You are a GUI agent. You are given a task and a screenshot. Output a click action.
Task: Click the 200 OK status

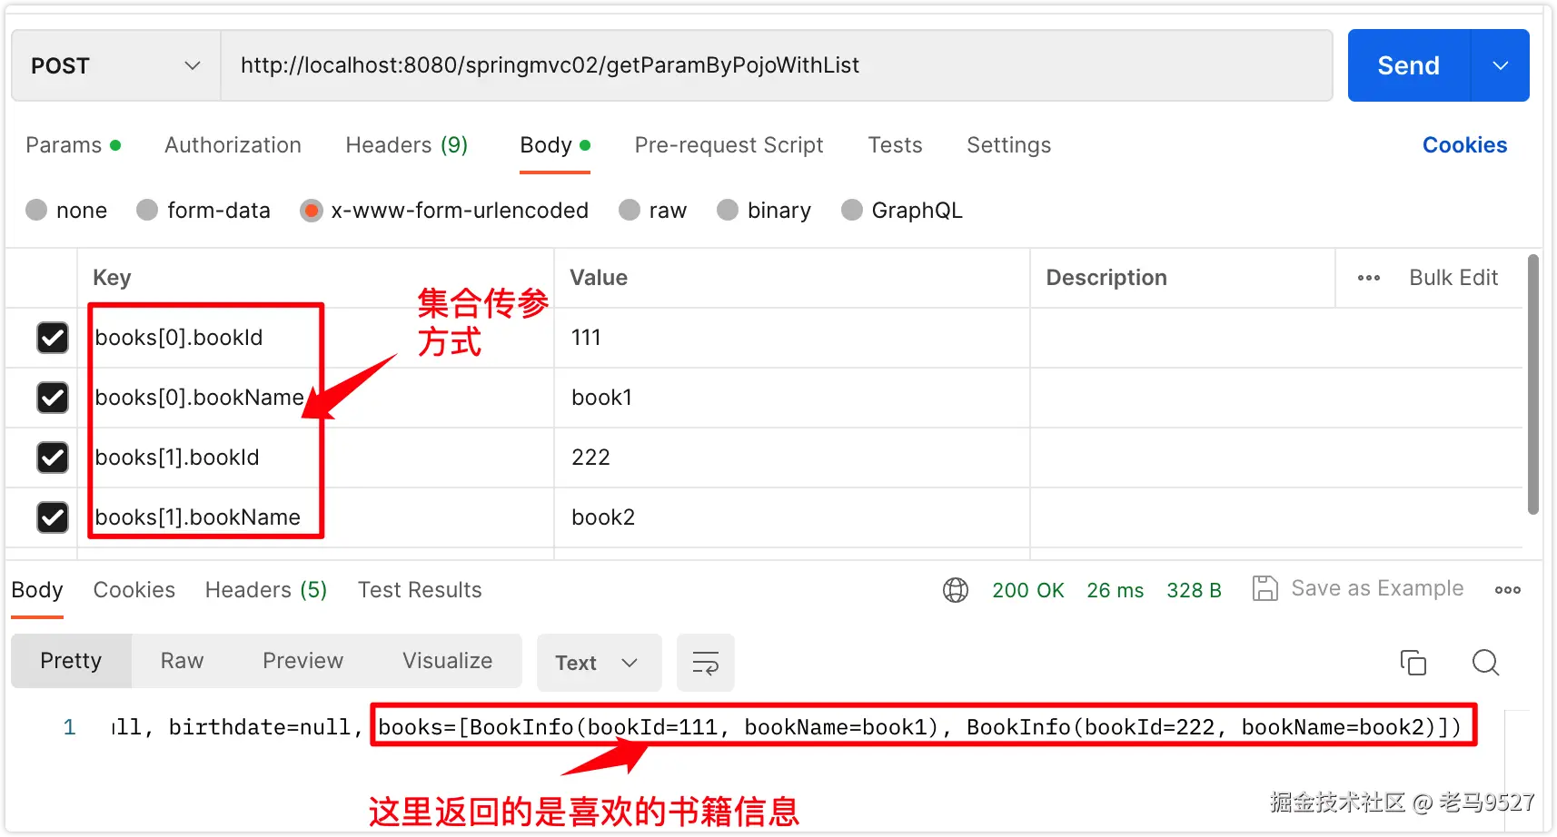[1027, 590]
